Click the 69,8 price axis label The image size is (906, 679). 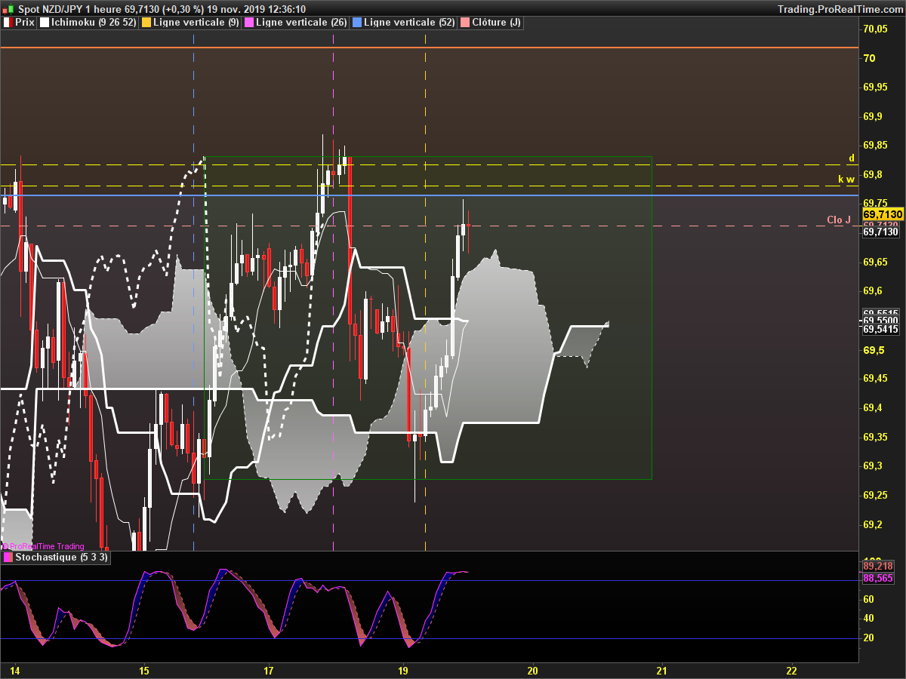point(872,174)
